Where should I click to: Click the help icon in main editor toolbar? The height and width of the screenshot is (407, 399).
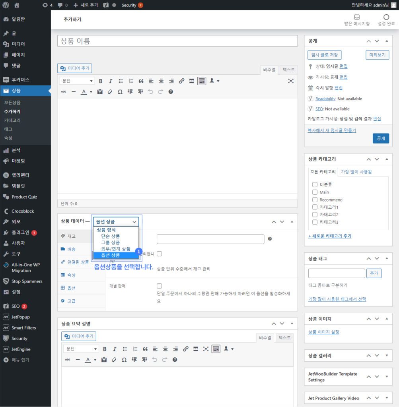(171, 92)
